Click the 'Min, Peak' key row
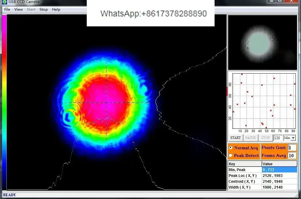301x199 pixels. [x=245, y=170]
